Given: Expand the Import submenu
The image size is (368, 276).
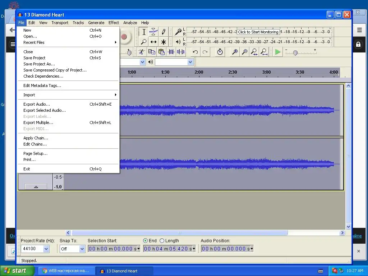Looking at the screenshot, I should (69, 95).
